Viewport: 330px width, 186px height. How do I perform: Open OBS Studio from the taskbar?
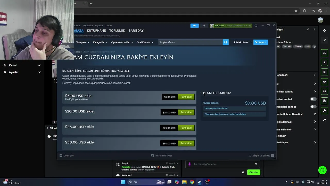207,182
